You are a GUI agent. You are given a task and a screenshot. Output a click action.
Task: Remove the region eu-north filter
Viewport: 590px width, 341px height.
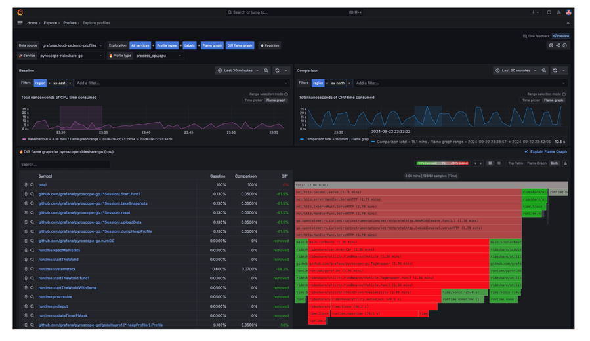349,83
